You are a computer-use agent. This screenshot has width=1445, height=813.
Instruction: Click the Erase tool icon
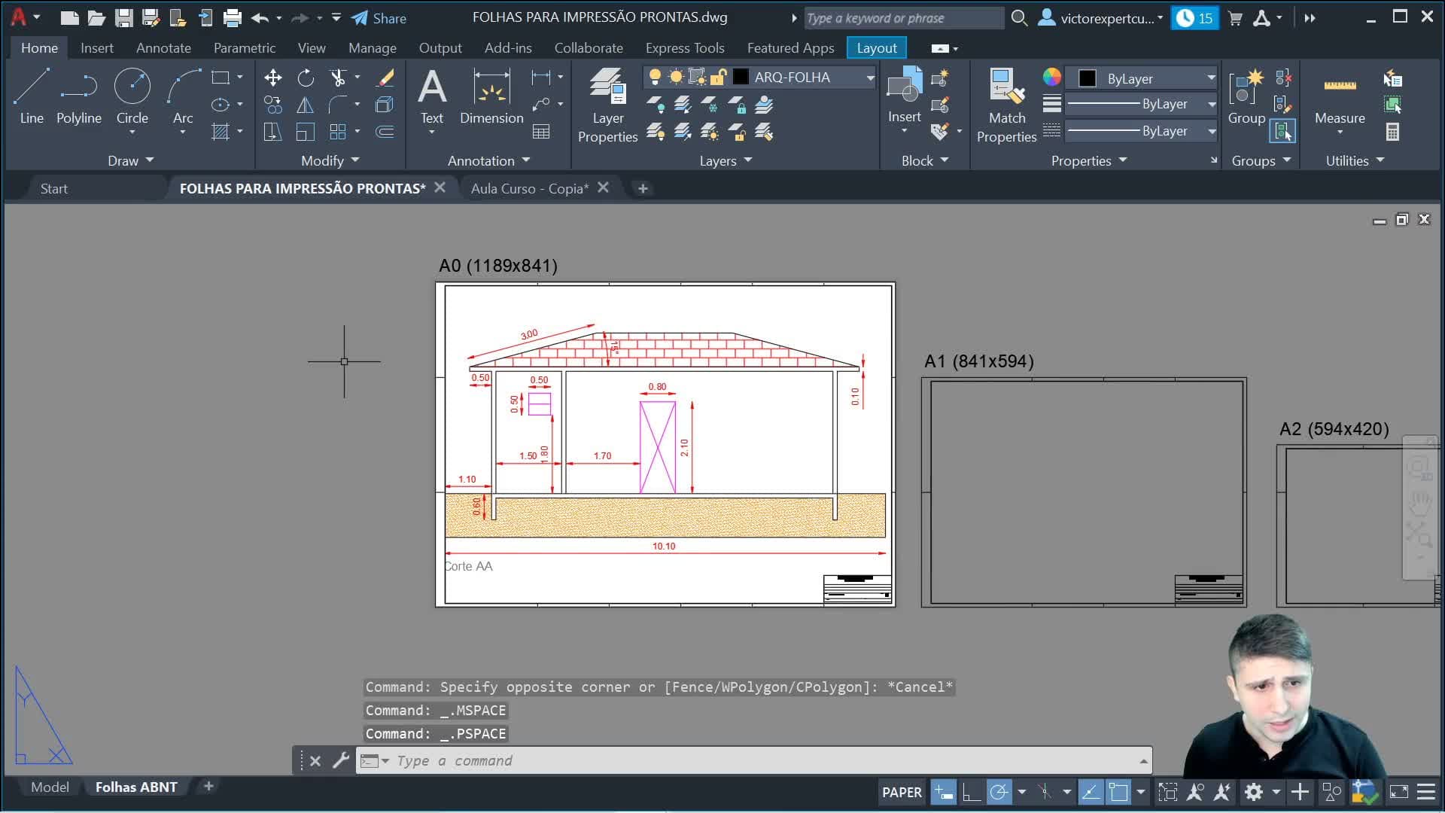[385, 78]
